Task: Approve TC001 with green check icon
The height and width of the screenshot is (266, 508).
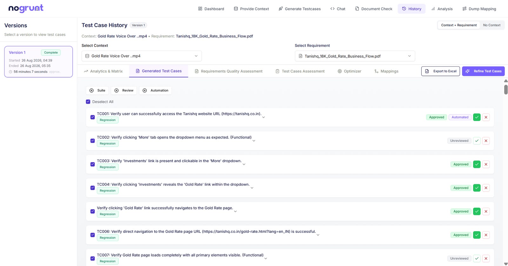Action: coord(477,117)
